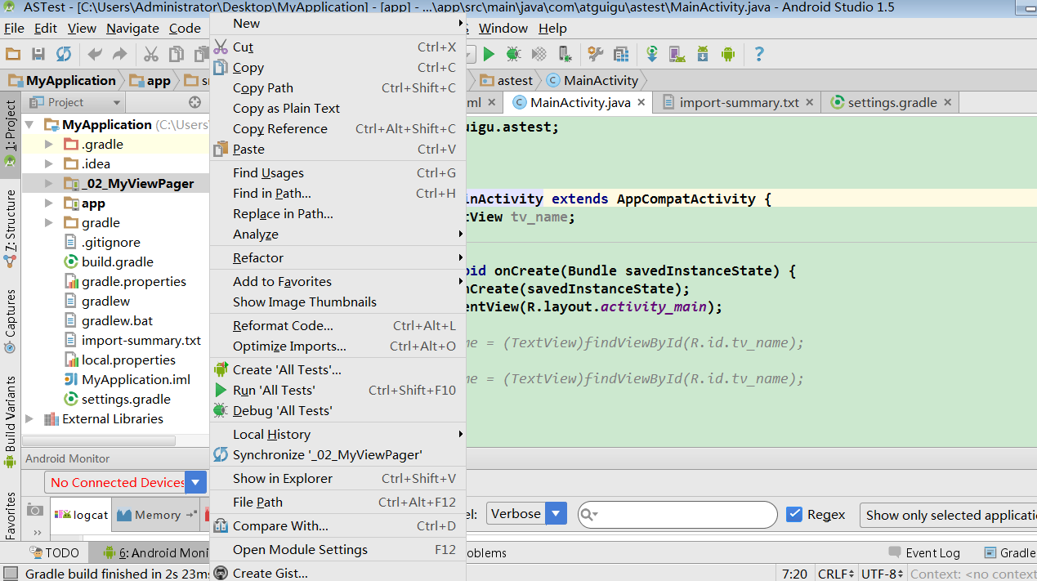
Task: Take screenshot with camera icon
Action: [34, 510]
